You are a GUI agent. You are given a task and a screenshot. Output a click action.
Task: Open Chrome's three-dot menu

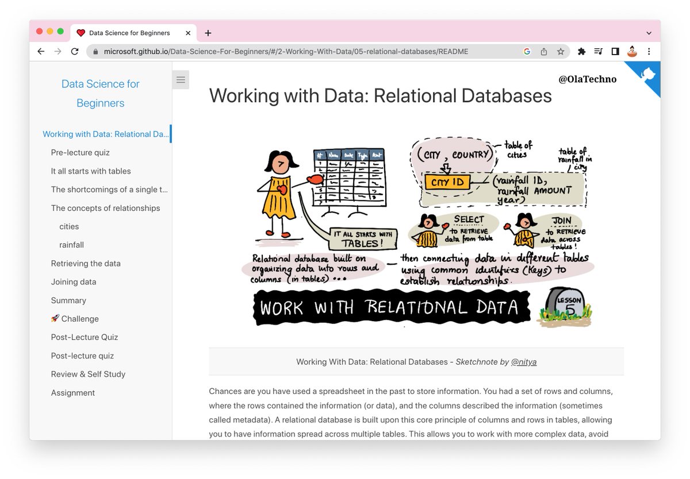point(649,51)
